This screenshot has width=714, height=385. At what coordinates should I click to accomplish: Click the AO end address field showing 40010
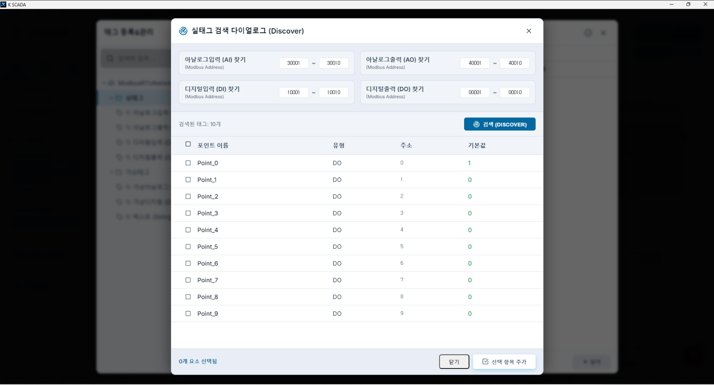515,63
